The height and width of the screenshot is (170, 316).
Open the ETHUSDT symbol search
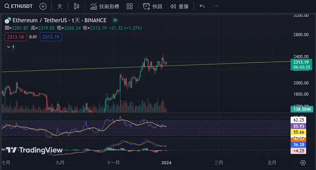pyautogui.click(x=18, y=6)
